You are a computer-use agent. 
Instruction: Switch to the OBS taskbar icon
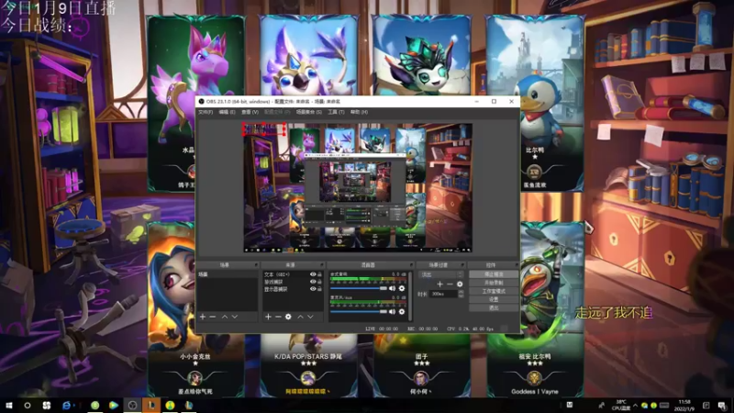(132, 406)
